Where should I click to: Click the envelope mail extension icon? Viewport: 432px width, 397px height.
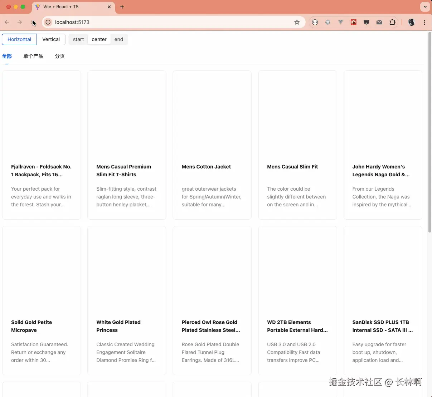pyautogui.click(x=379, y=22)
